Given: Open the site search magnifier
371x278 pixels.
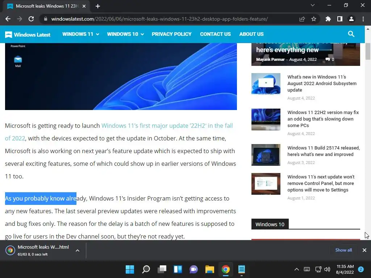Looking at the screenshot, I should pyautogui.click(x=351, y=34).
